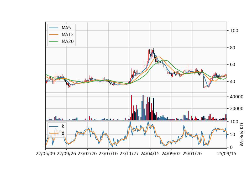Click the KD axis value 0
This screenshot has height=181, width=252.
[232, 147]
